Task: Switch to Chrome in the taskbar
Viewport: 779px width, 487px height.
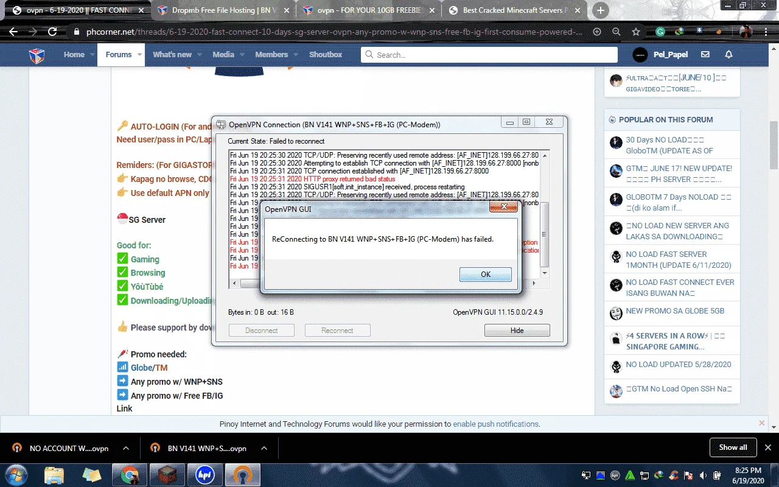Action: pyautogui.click(x=129, y=475)
